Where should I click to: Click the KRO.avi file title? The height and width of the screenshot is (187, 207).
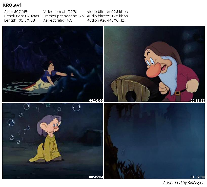[x=12, y=5]
